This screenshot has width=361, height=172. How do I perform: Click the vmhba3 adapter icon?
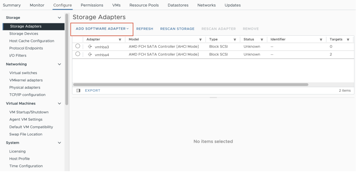[90, 47]
